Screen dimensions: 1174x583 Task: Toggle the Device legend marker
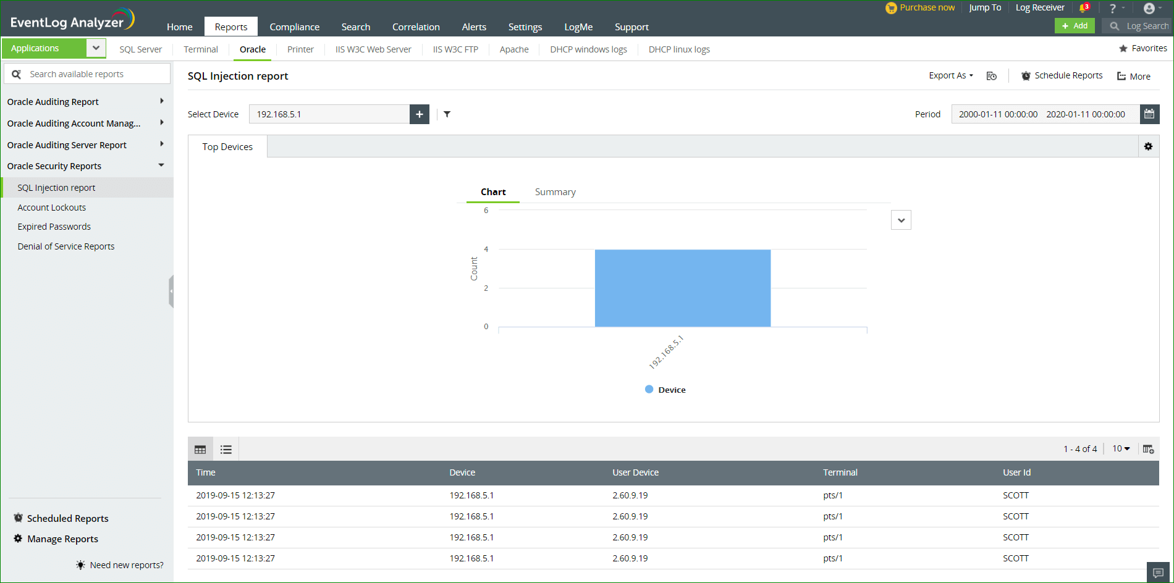[x=649, y=390]
